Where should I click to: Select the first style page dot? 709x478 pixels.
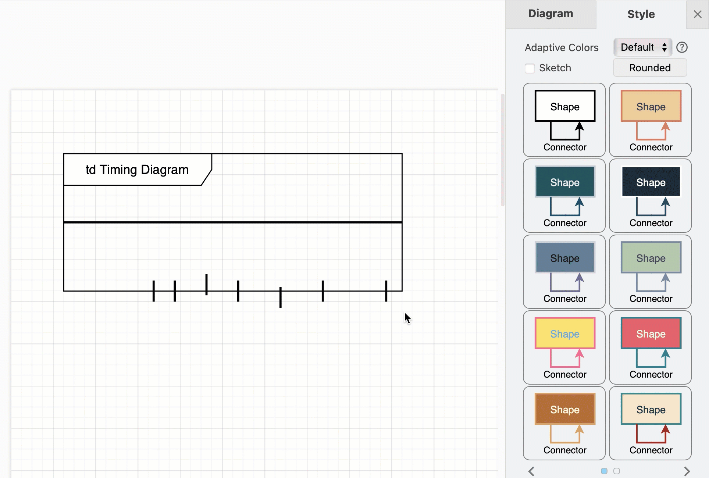604,471
